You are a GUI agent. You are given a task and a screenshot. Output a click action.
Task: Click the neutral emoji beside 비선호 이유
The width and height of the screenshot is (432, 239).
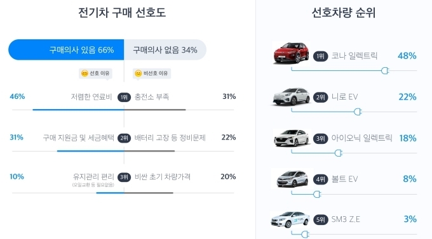point(138,74)
